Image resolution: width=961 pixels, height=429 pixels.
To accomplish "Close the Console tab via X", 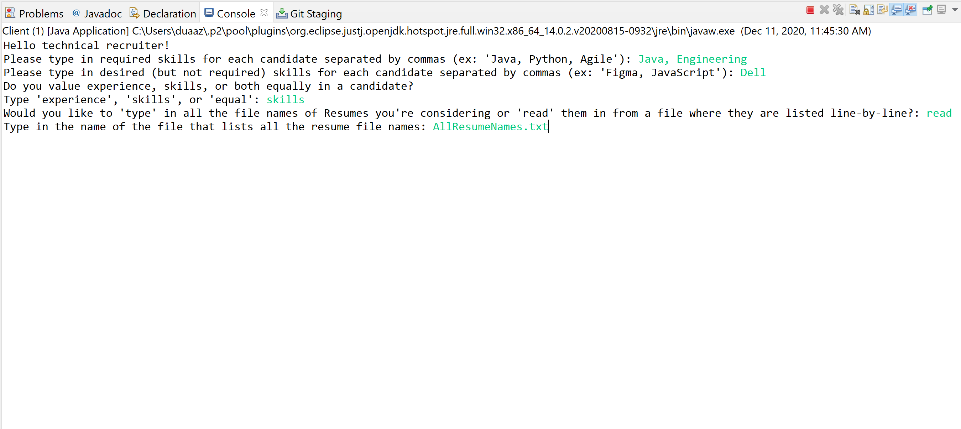I will pyautogui.click(x=264, y=13).
